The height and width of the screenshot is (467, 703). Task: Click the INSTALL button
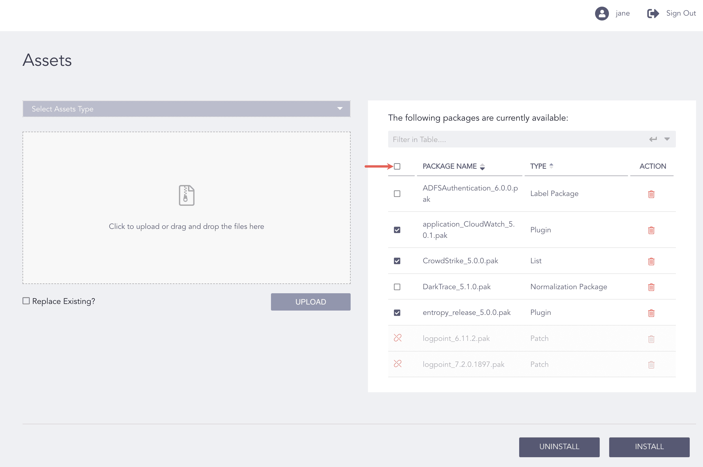pyautogui.click(x=649, y=447)
